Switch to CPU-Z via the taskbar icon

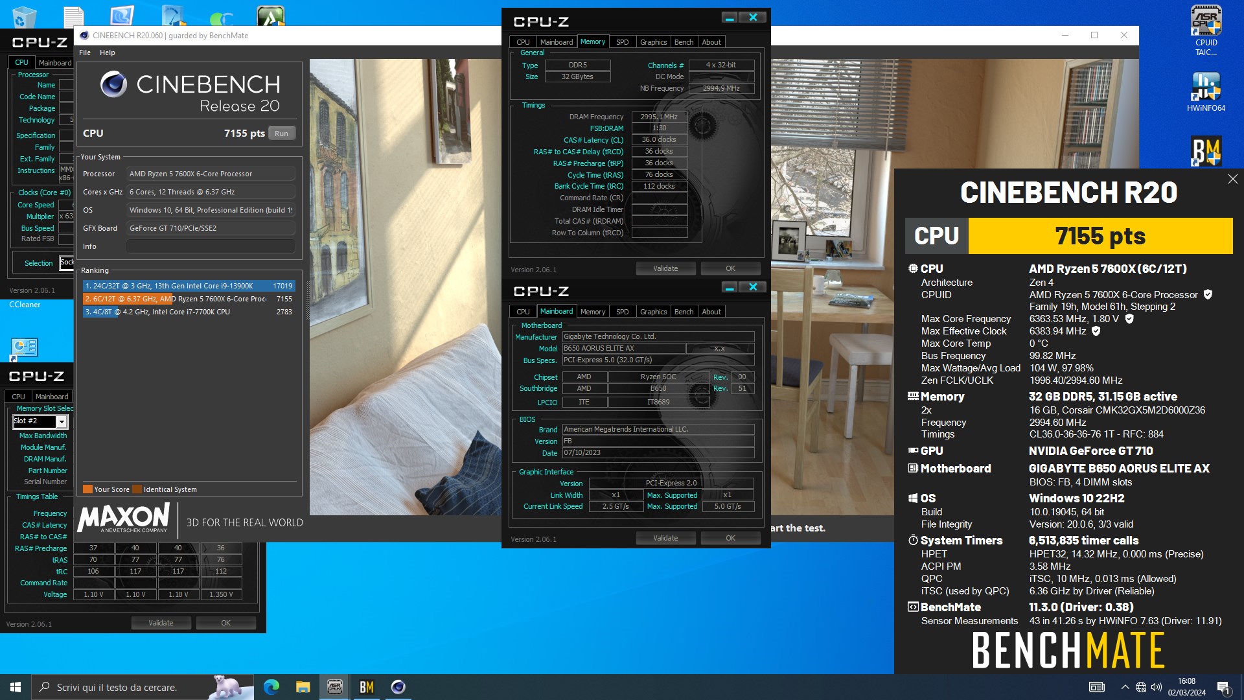click(x=334, y=687)
